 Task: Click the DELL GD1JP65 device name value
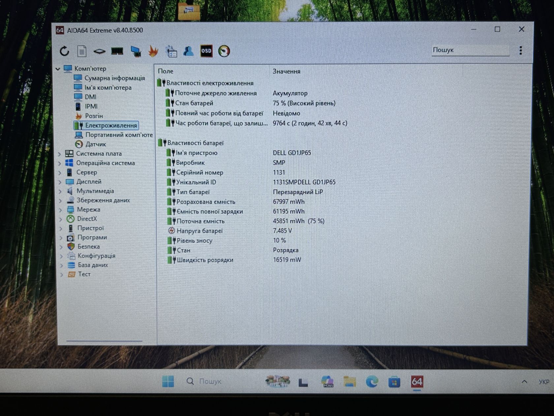coord(292,153)
